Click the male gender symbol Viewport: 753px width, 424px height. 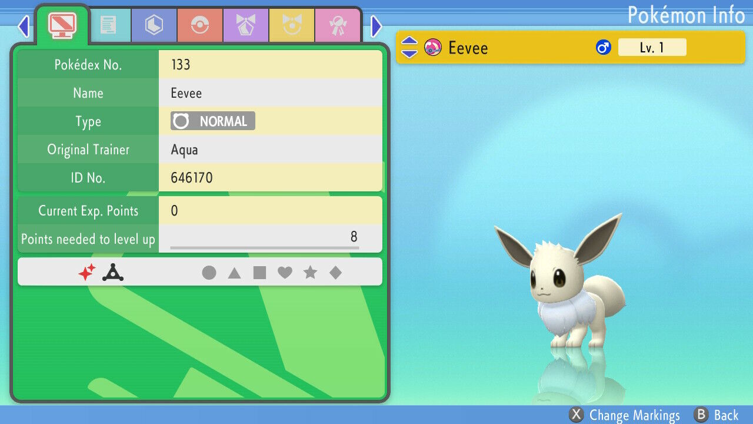(x=604, y=48)
